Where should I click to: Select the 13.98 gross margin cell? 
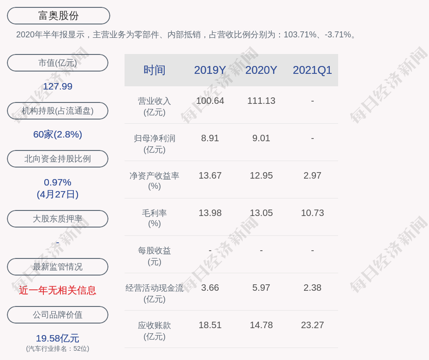(210, 213)
